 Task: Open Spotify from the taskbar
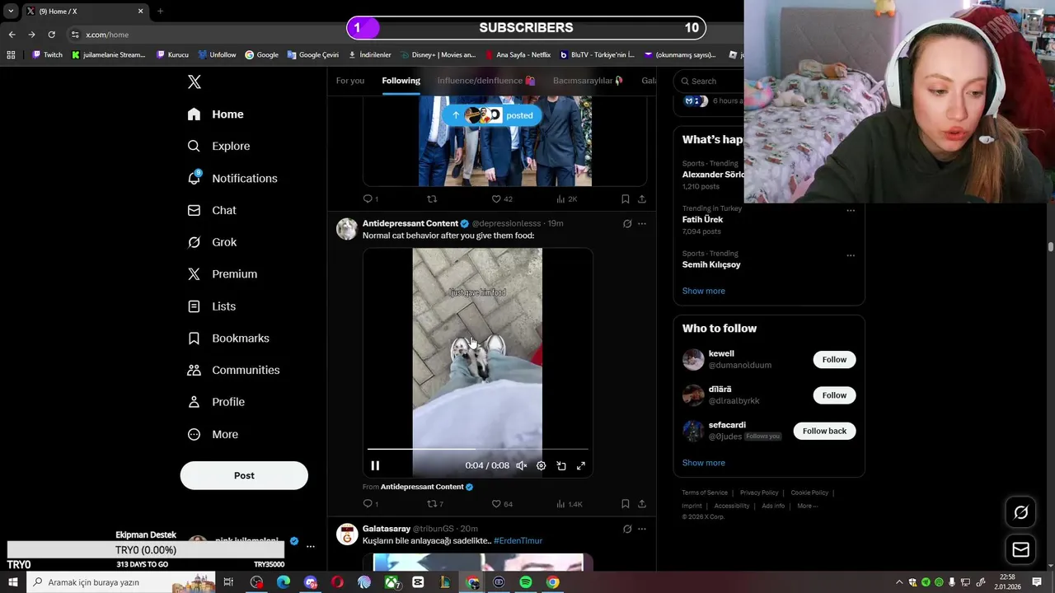[526, 582]
